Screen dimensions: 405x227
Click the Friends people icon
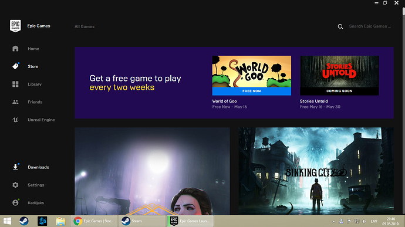point(15,102)
